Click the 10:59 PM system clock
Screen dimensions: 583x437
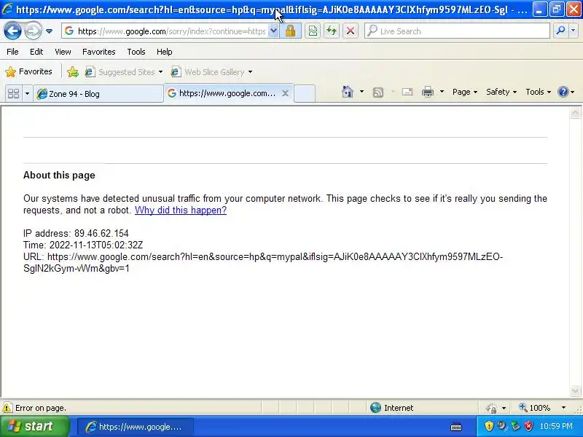(556, 426)
